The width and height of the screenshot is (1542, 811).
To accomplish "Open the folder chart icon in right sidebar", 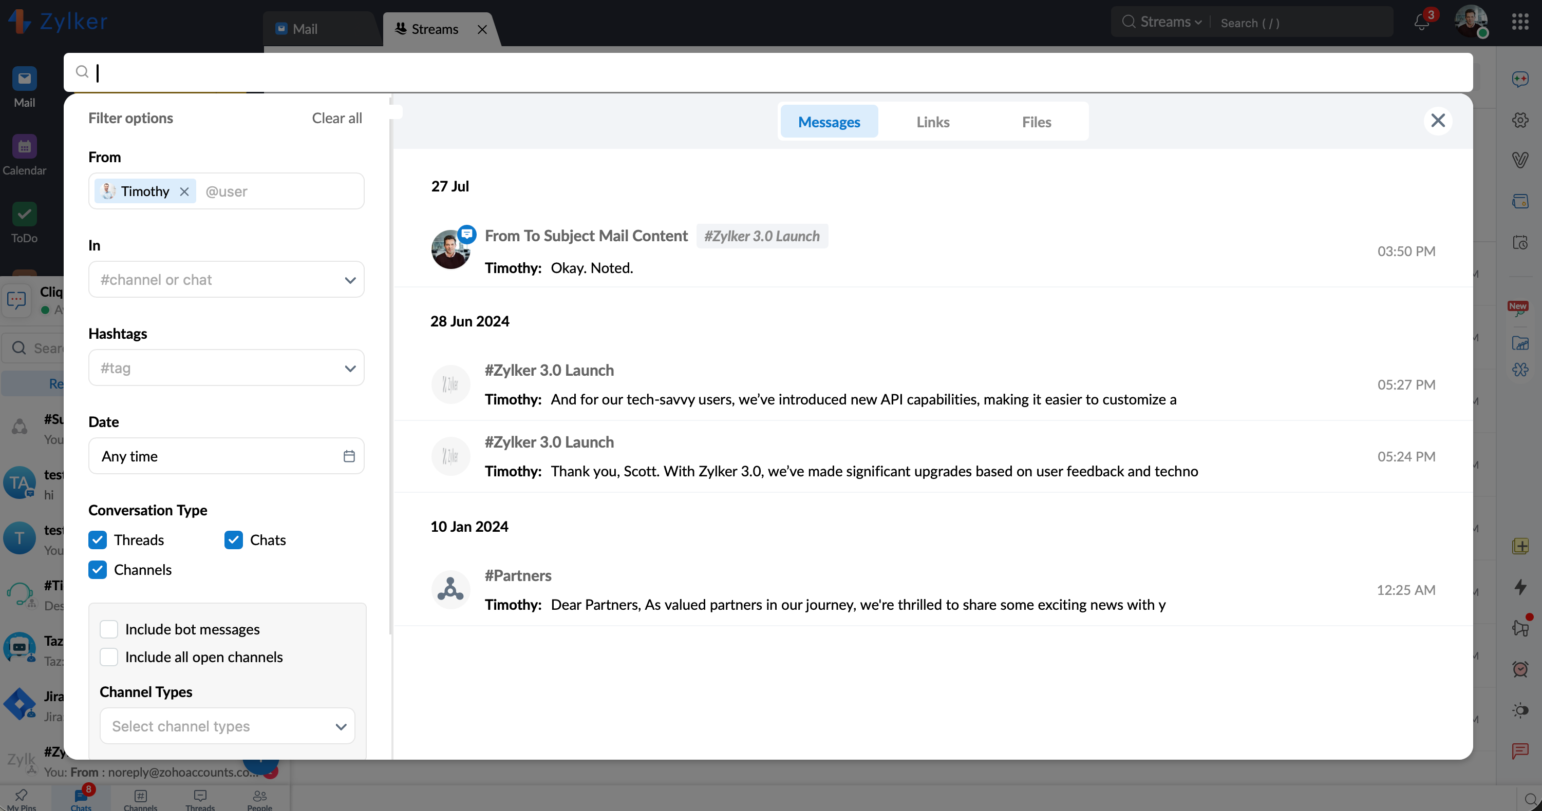I will point(1520,343).
